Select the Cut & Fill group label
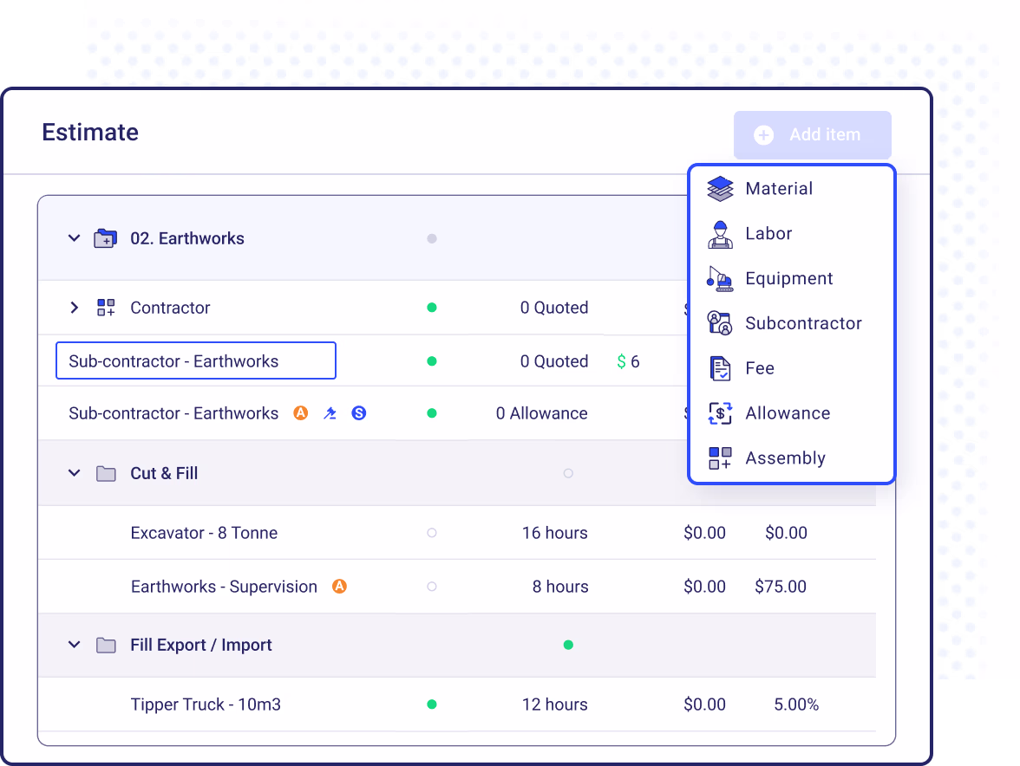1020x766 pixels. [164, 473]
